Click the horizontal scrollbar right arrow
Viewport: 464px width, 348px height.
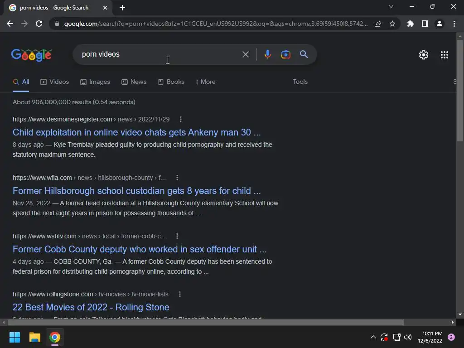pos(453,322)
